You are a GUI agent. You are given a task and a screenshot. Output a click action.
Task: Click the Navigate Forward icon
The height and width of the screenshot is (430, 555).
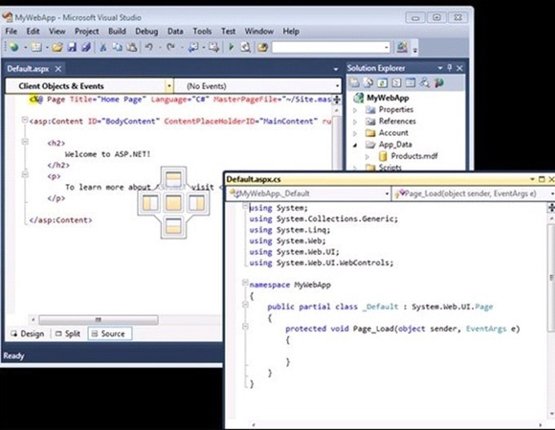pyautogui.click(x=214, y=47)
